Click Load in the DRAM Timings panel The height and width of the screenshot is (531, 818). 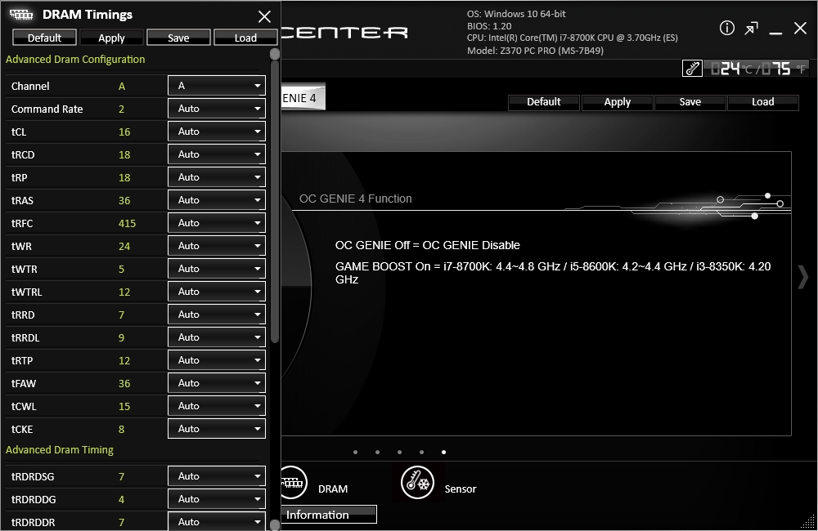[245, 38]
